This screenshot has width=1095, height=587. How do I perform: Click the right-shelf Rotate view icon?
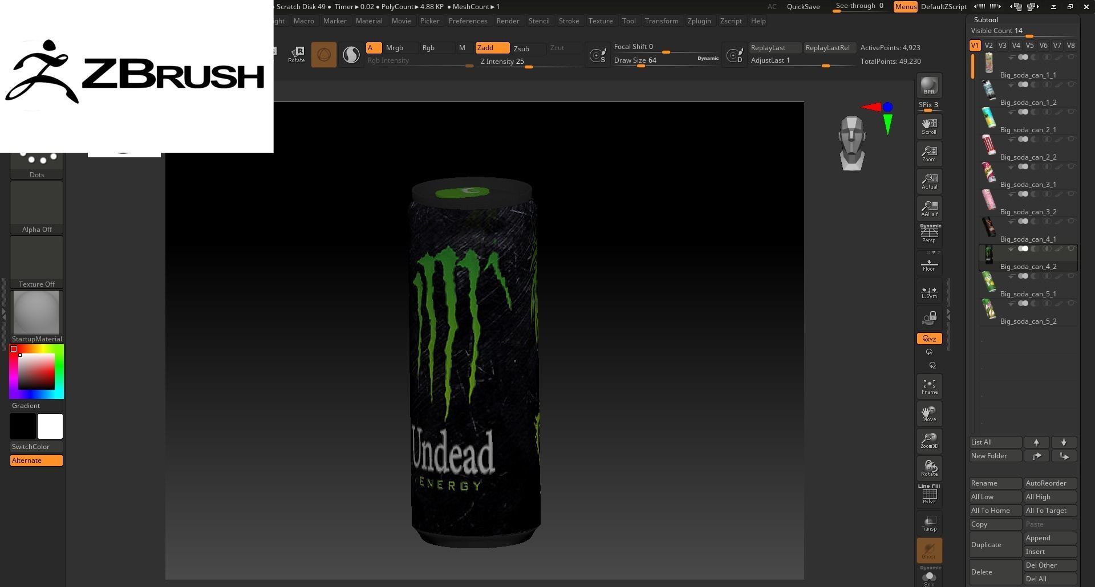pyautogui.click(x=929, y=468)
